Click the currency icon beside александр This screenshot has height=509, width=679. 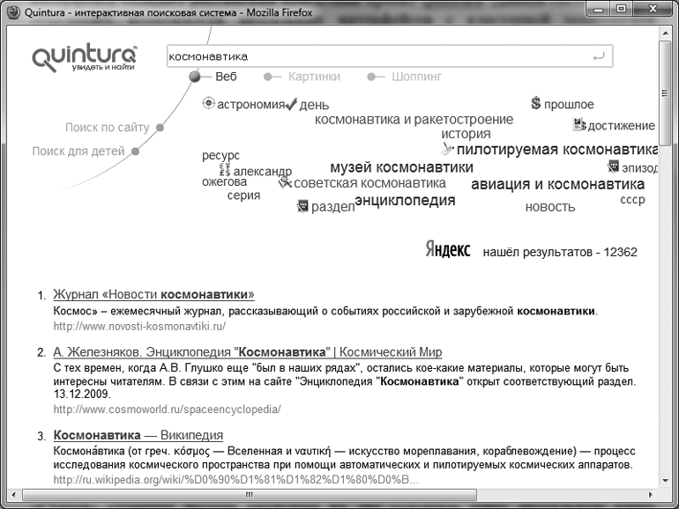click(x=224, y=170)
